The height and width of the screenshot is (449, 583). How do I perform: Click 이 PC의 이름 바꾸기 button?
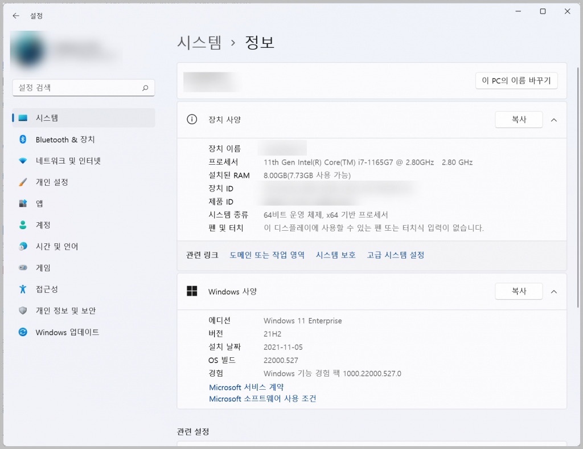pos(516,81)
